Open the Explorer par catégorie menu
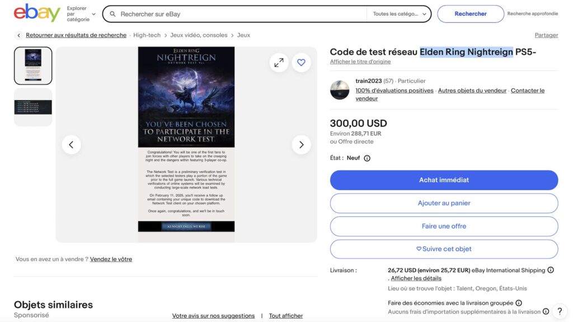 click(x=78, y=15)
